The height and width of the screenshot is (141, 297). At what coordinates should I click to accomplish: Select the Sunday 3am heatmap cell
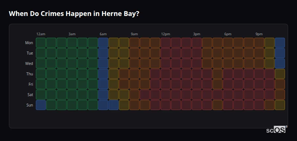(72, 105)
